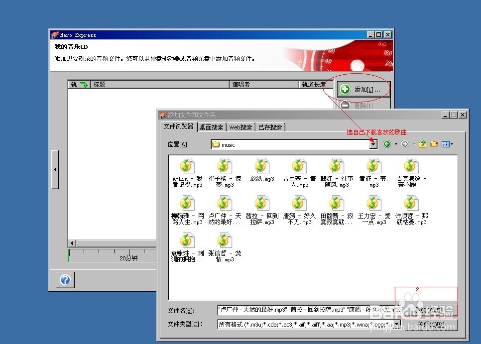Click the Forward navigation arrow icon
Screen dimensions: 481x344
pos(404,143)
